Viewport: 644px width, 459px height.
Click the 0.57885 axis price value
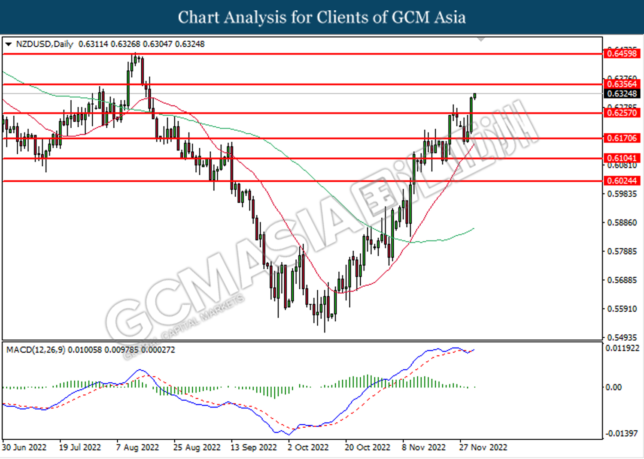click(x=622, y=252)
